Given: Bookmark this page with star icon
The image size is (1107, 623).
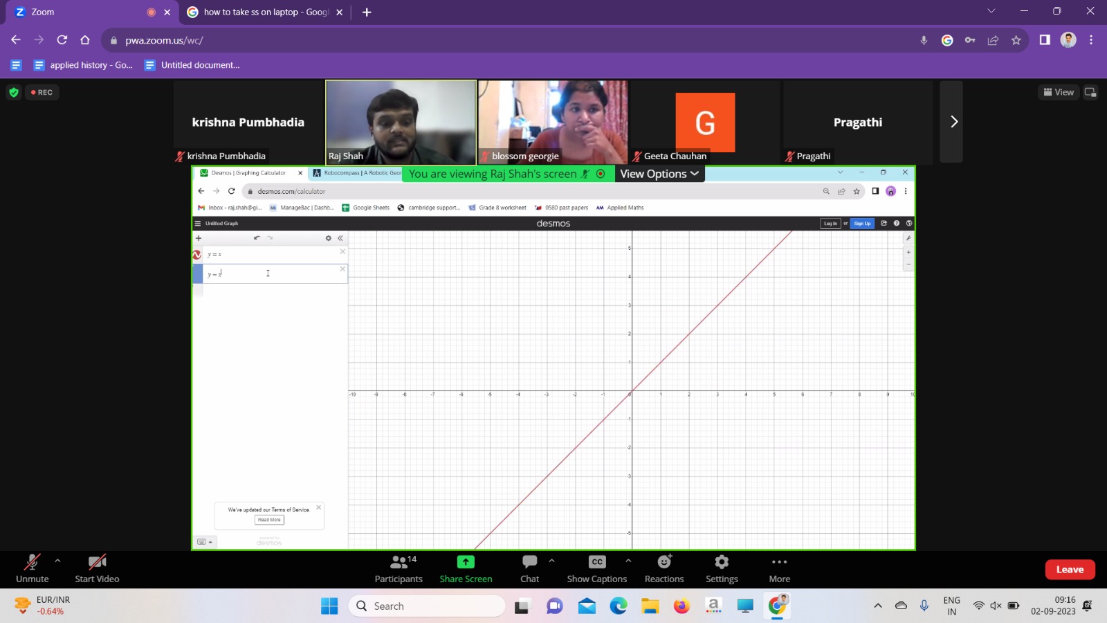Looking at the screenshot, I should pos(1016,40).
